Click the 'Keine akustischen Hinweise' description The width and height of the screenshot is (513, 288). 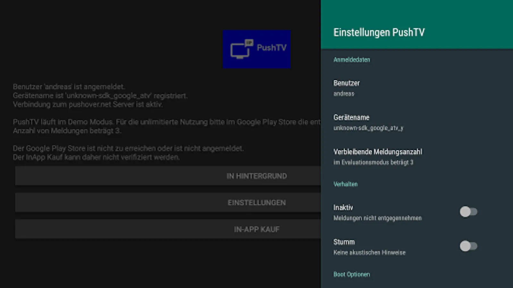369,253
